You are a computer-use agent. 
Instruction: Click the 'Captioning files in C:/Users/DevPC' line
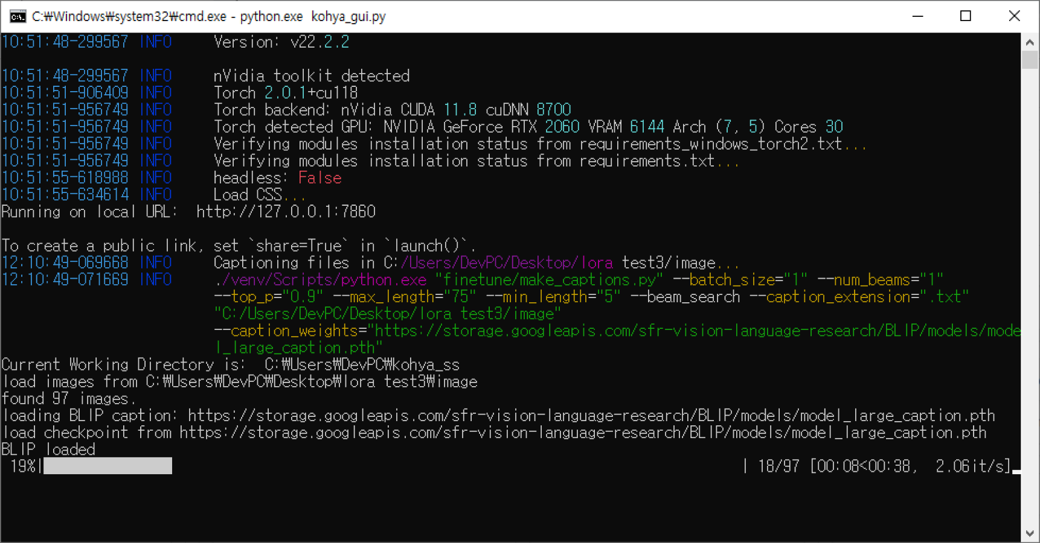477,262
